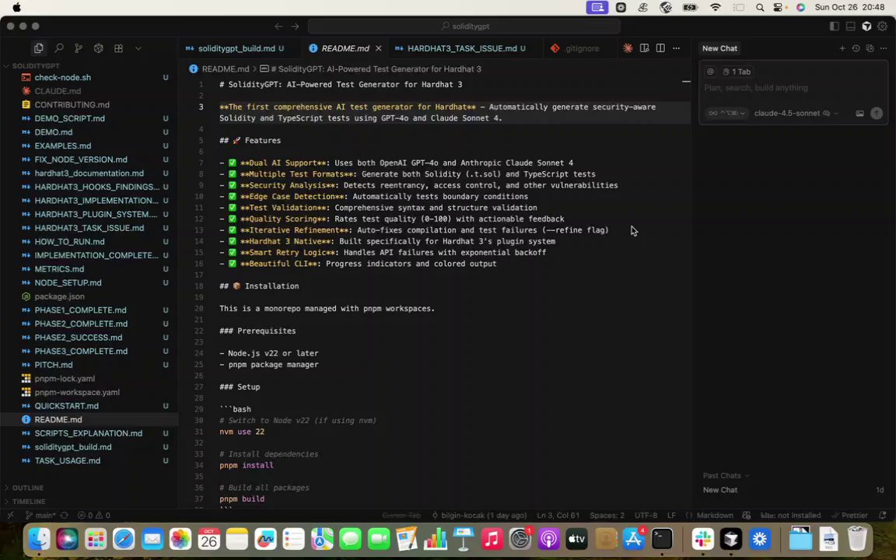Open markdown preview to the side
Viewport: 896px width, 560px height.
(x=644, y=48)
